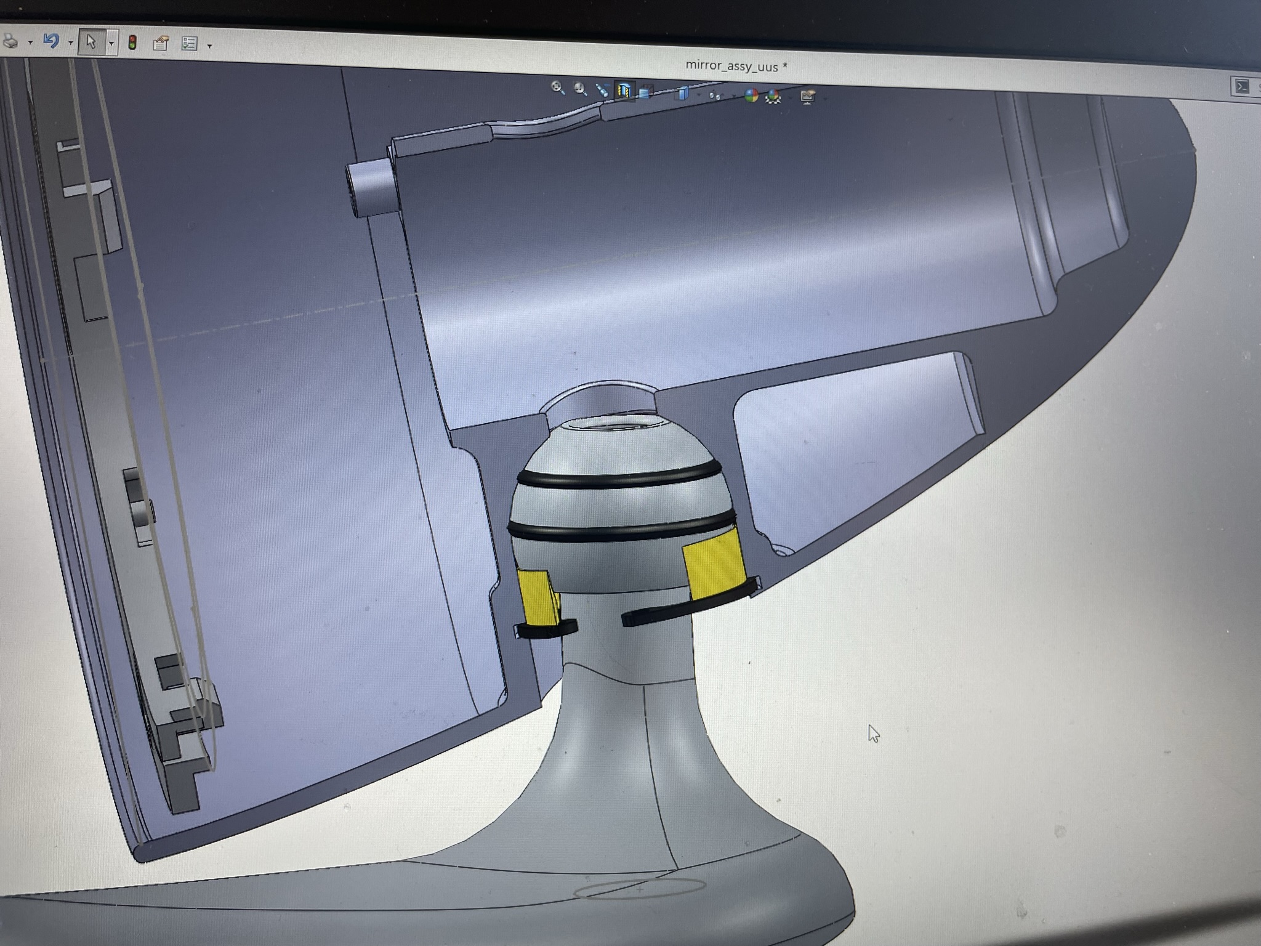This screenshot has height=946, width=1261.
Task: Click Zoom to Fit magnifier
Action: [558, 88]
